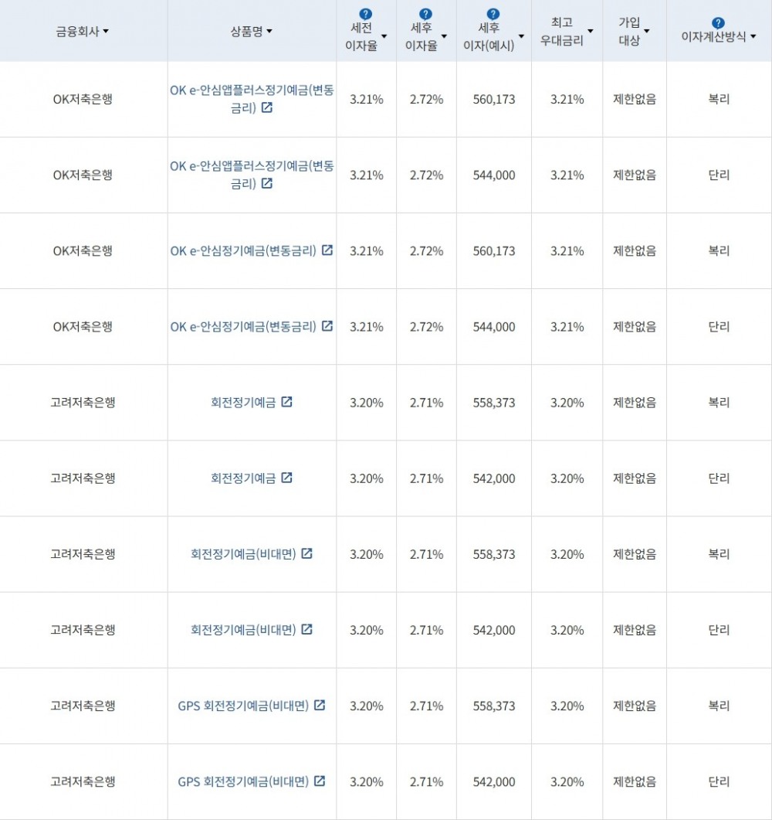Open external link icon beside OK e-안심정기예금(변동금리)
Screen dimensions: 772x820
[x=328, y=250]
